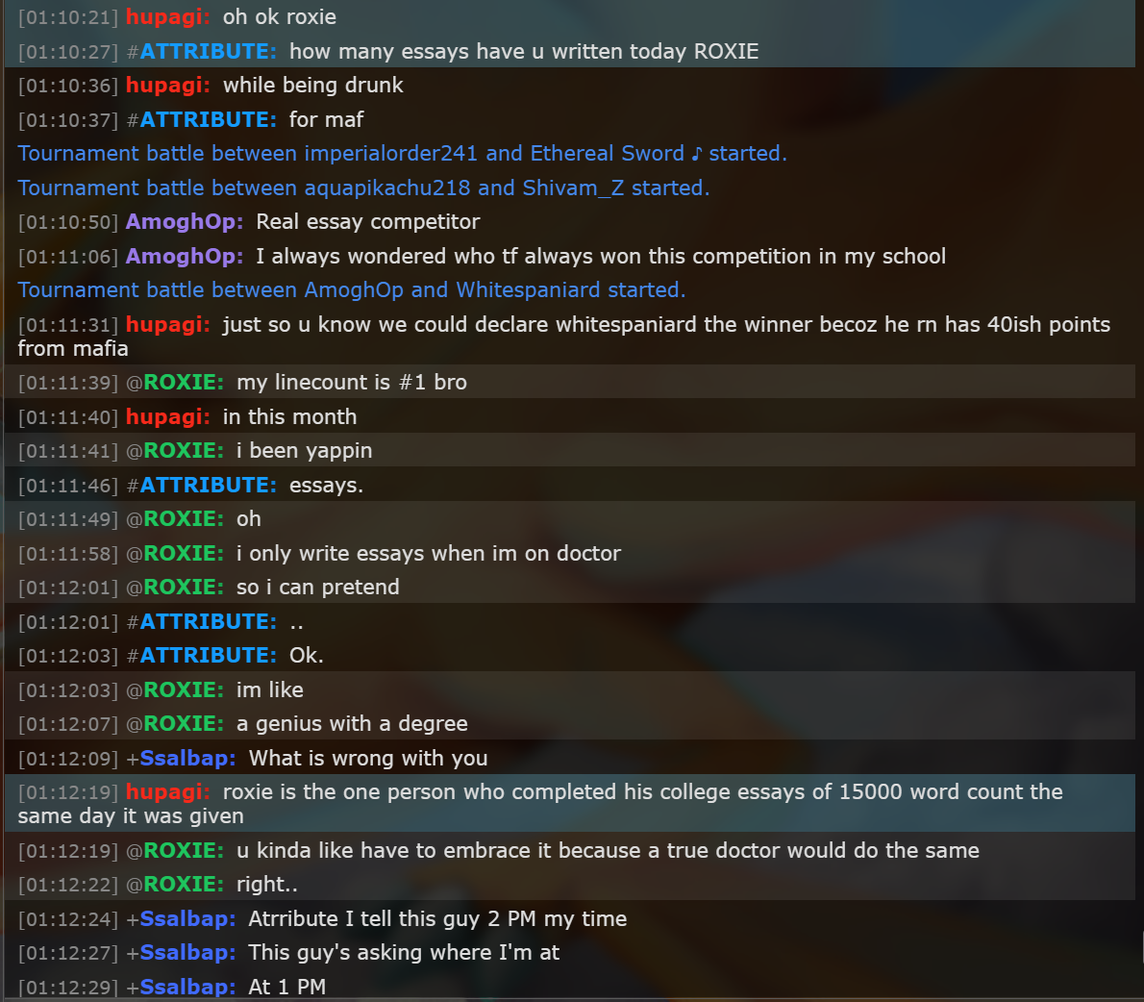The image size is (1144, 1002).
Task: Click ATTRIBUTE's name on the essays question
Action: coord(208,51)
